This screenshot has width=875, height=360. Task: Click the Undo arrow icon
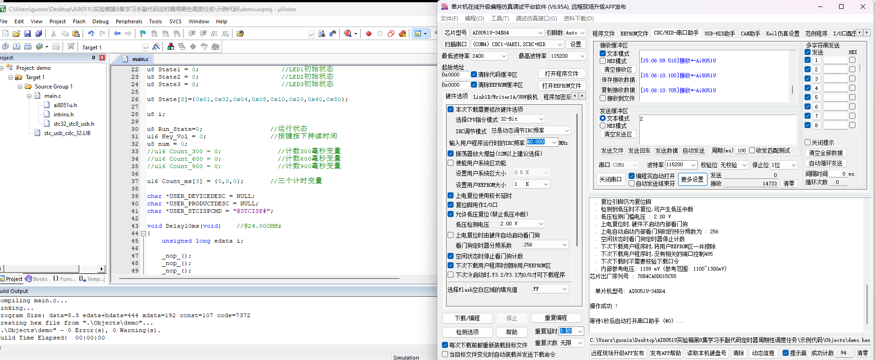tap(91, 34)
